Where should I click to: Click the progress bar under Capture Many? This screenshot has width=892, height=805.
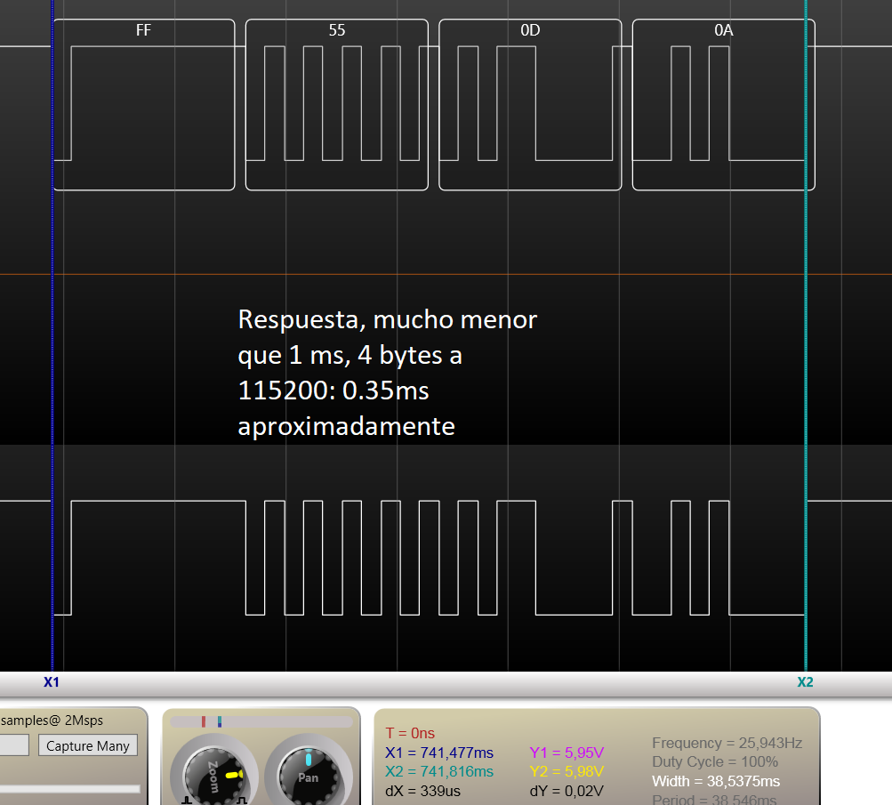coord(70,788)
